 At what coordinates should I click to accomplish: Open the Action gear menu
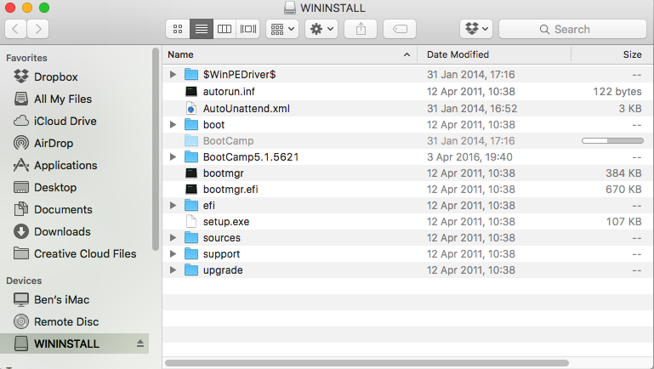pos(321,29)
